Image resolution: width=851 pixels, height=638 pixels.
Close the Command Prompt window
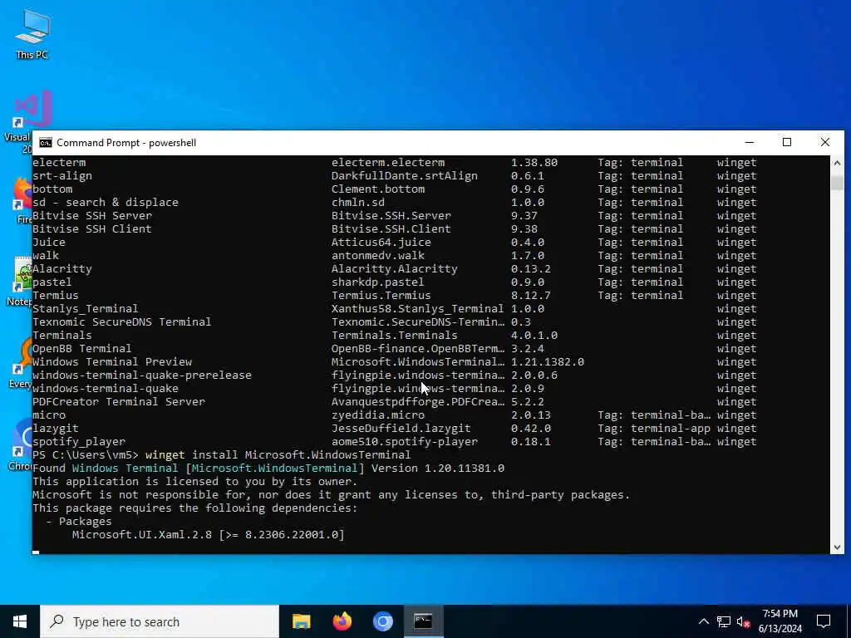(x=825, y=142)
